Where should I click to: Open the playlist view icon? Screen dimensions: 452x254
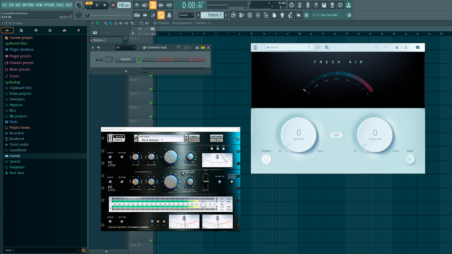click(234, 15)
